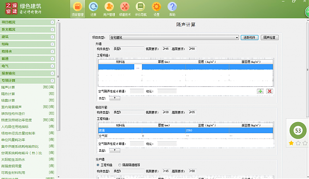309x179 pixels.
Task: Select 室内背景噪声 in the sidebar list
Action: click(x=12, y=107)
